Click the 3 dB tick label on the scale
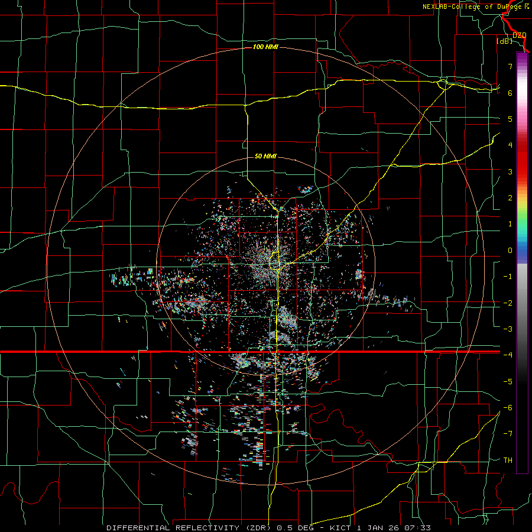The height and width of the screenshot is (532, 532). 510,171
